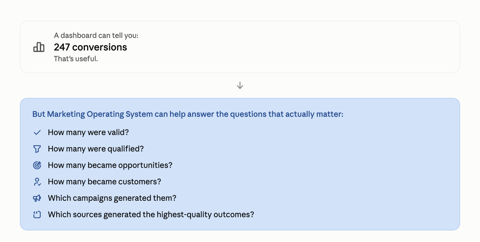Select 'Which campaigns generated them?' item

[112, 198]
